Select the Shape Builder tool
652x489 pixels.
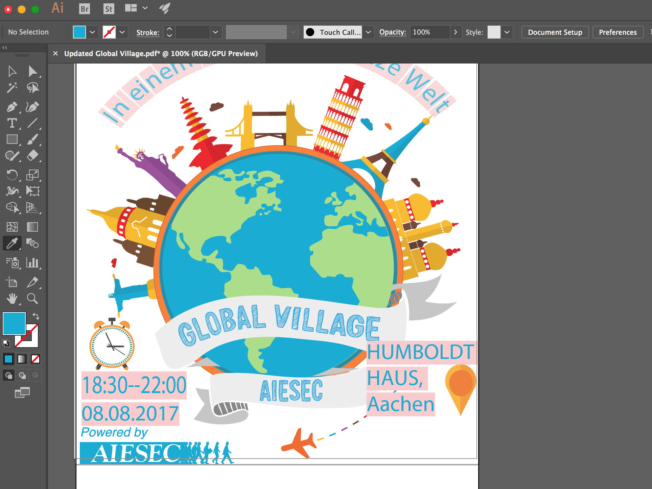coord(12,207)
